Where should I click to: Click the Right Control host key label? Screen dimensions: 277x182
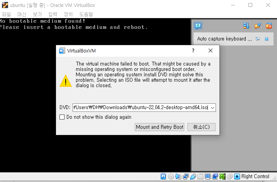click(255, 176)
